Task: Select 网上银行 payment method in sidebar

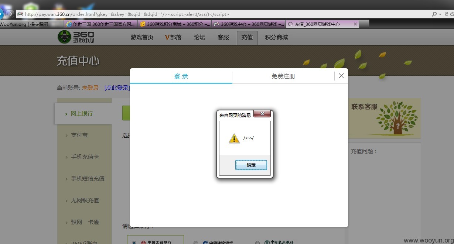Action: [x=83, y=114]
